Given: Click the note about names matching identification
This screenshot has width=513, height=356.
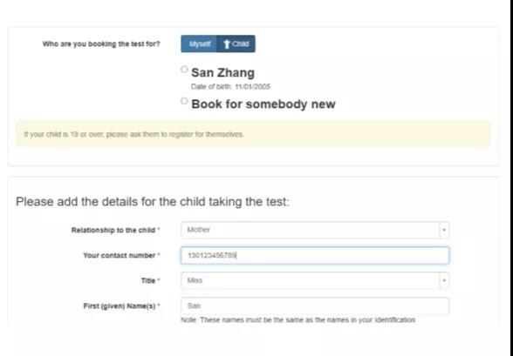Looking at the screenshot, I should (298, 319).
